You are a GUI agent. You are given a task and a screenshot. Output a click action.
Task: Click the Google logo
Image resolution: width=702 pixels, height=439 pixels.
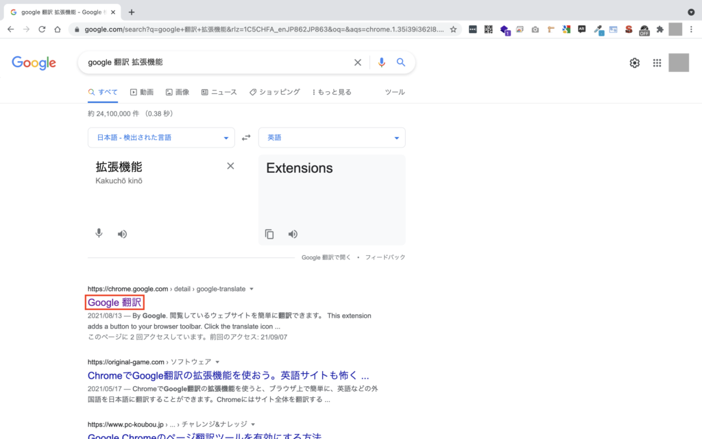pos(34,62)
